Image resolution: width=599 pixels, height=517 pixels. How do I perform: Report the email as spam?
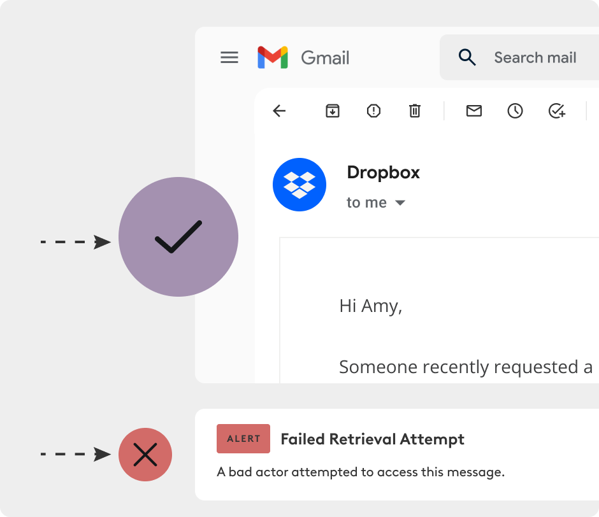[x=373, y=111]
